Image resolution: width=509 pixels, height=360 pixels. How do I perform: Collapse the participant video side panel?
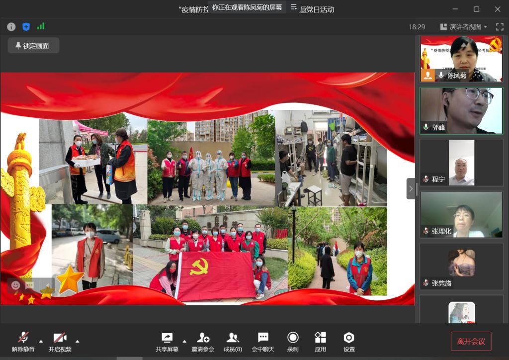click(x=411, y=188)
